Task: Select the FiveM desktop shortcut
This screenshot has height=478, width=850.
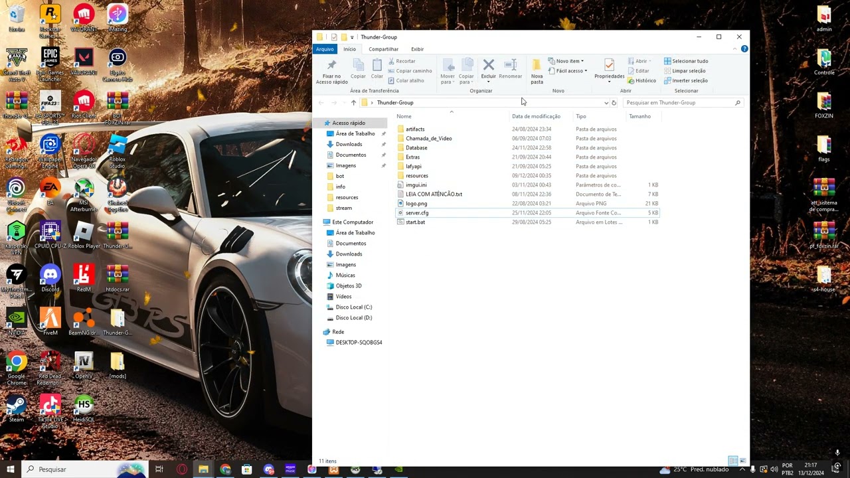Action: point(50,321)
